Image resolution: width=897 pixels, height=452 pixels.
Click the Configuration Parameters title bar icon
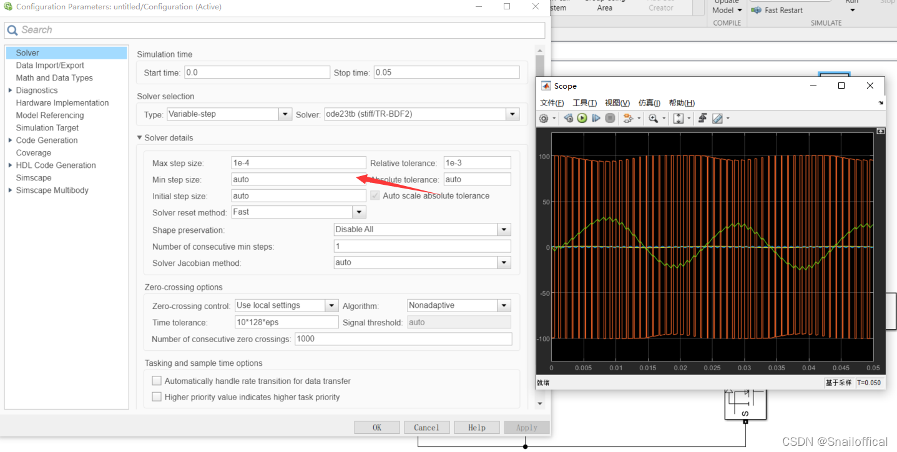coord(8,7)
